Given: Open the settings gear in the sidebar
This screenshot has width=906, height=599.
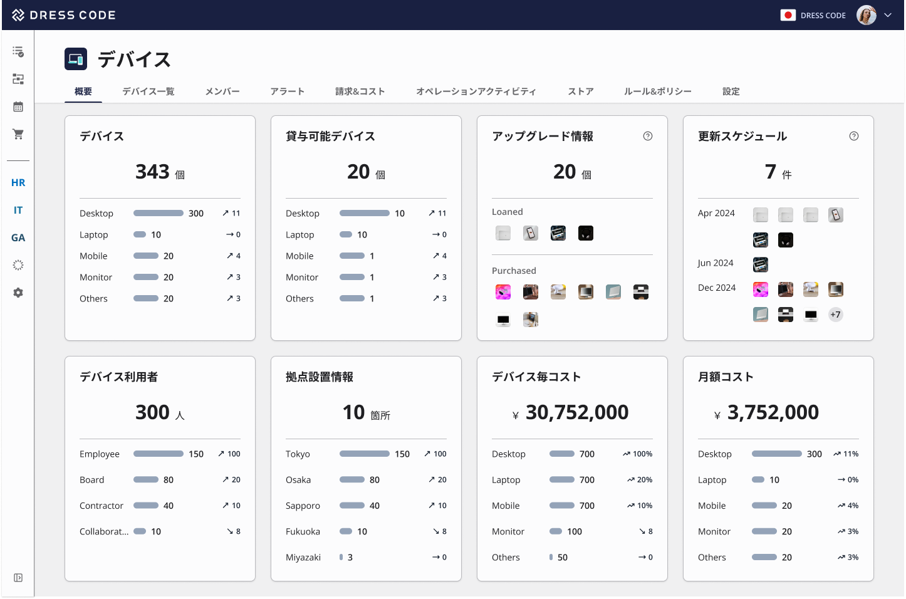Looking at the screenshot, I should click(18, 293).
